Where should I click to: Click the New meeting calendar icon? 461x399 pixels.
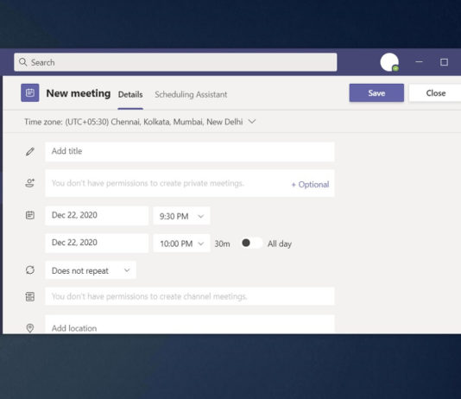pyautogui.click(x=29, y=93)
